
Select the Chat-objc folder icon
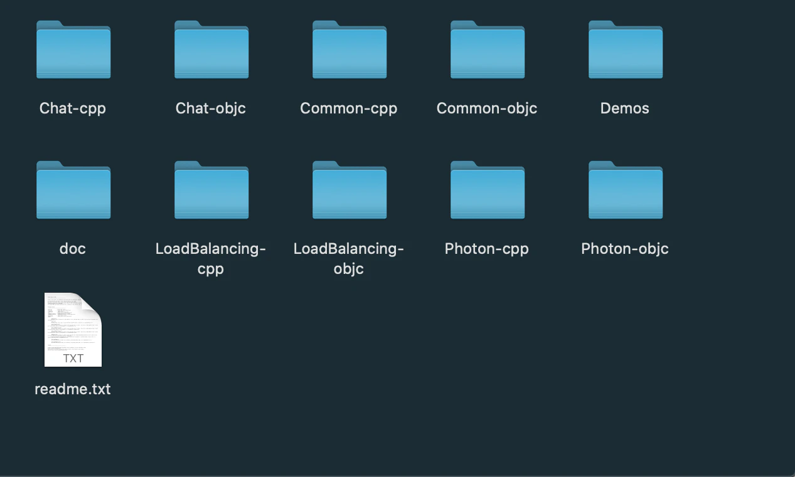point(211,50)
